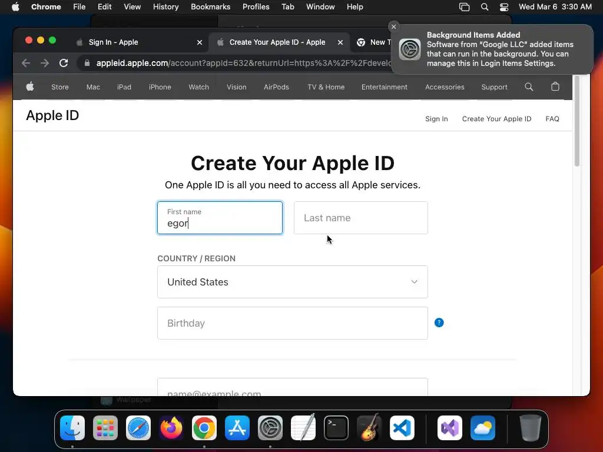Open System Settings from the Dock

coord(270,428)
